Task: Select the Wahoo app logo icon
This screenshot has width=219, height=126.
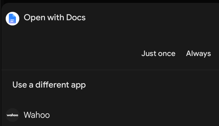Action: (12, 115)
